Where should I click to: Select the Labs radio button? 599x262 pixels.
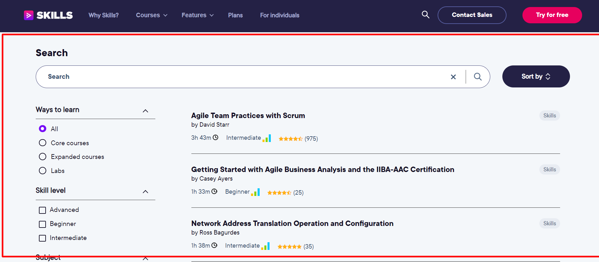click(x=42, y=171)
